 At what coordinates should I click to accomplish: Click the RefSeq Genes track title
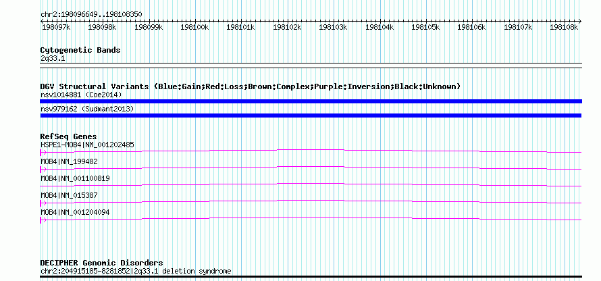coord(68,136)
